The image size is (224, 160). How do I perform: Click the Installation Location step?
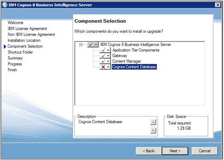coord(24,40)
